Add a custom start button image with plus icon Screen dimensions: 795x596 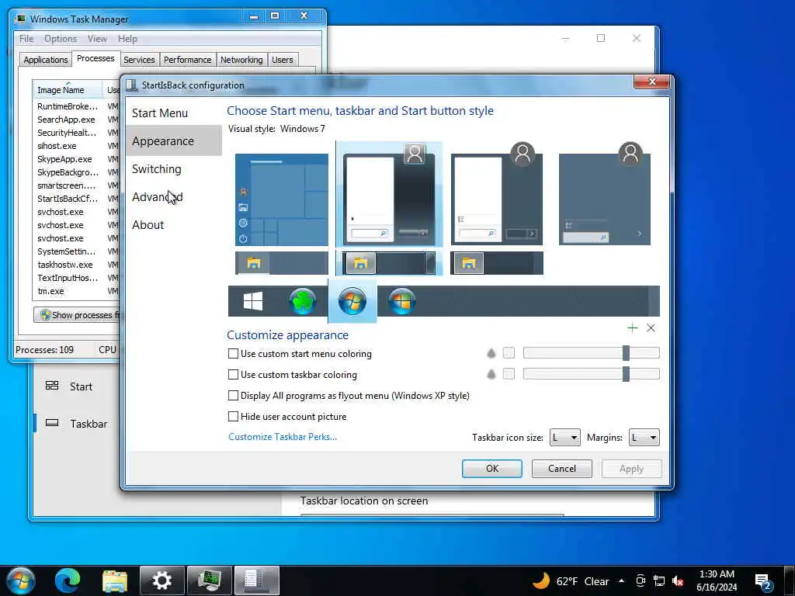pos(632,328)
